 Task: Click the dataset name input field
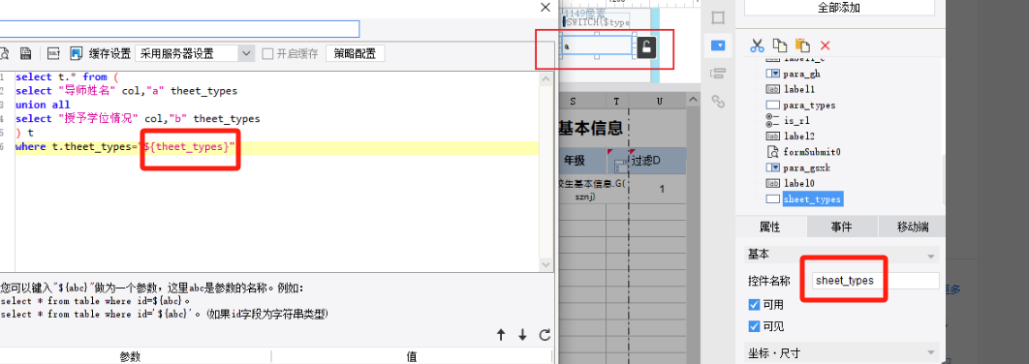click(179, 29)
